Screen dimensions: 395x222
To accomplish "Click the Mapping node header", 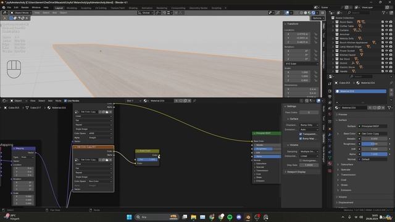I will [x=23, y=149].
